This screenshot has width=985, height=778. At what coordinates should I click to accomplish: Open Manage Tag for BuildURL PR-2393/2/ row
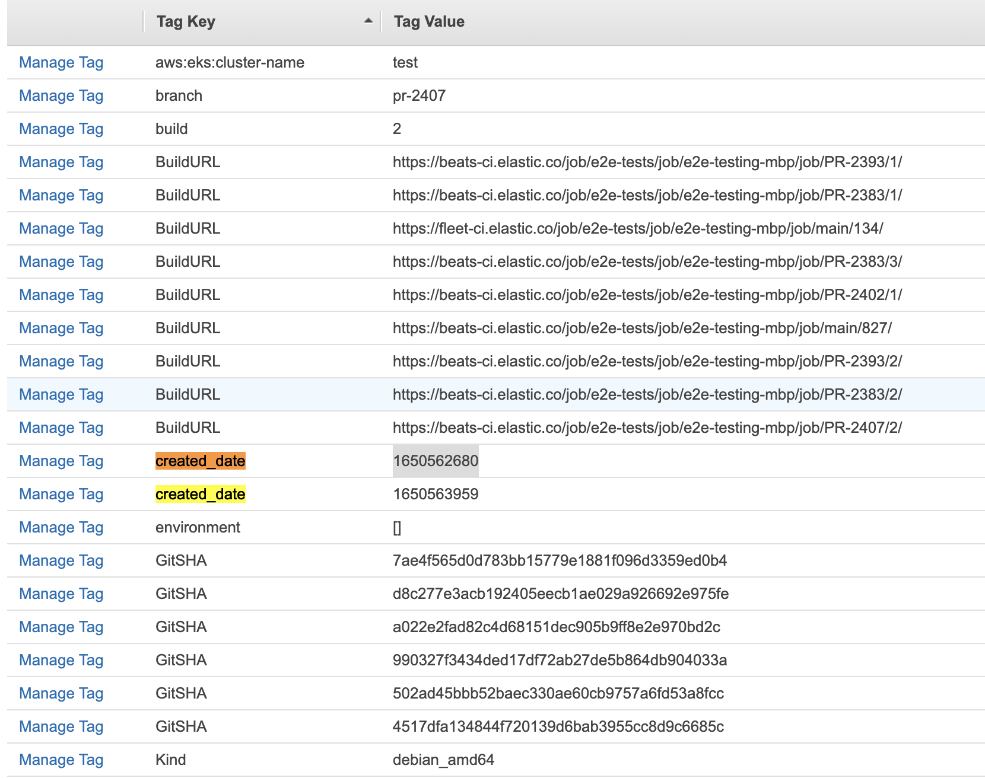pos(61,361)
